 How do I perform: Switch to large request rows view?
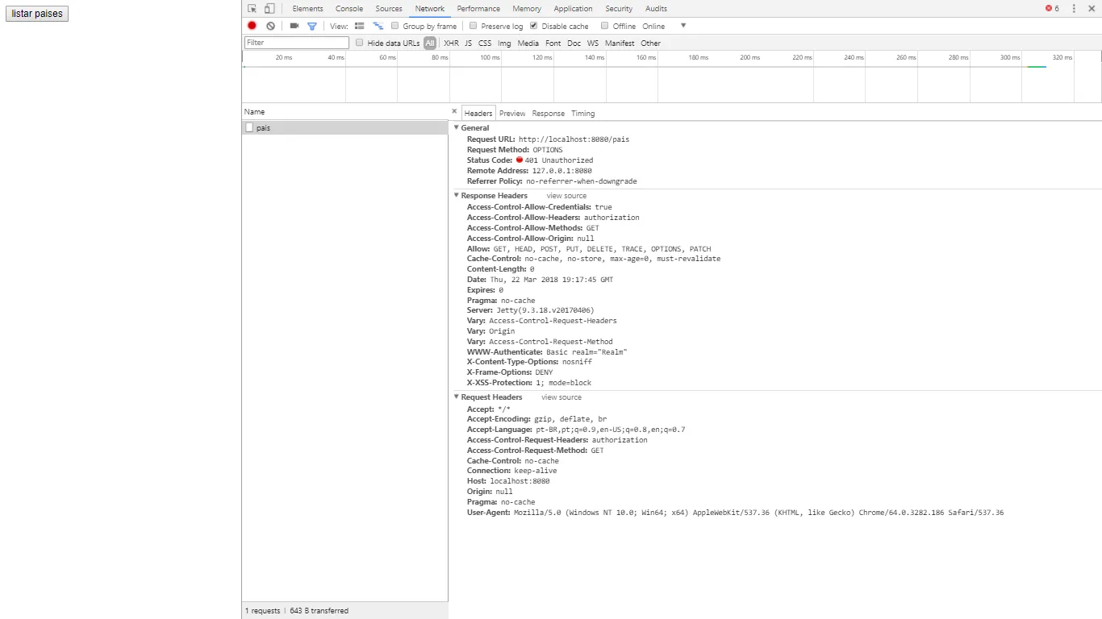tap(360, 26)
